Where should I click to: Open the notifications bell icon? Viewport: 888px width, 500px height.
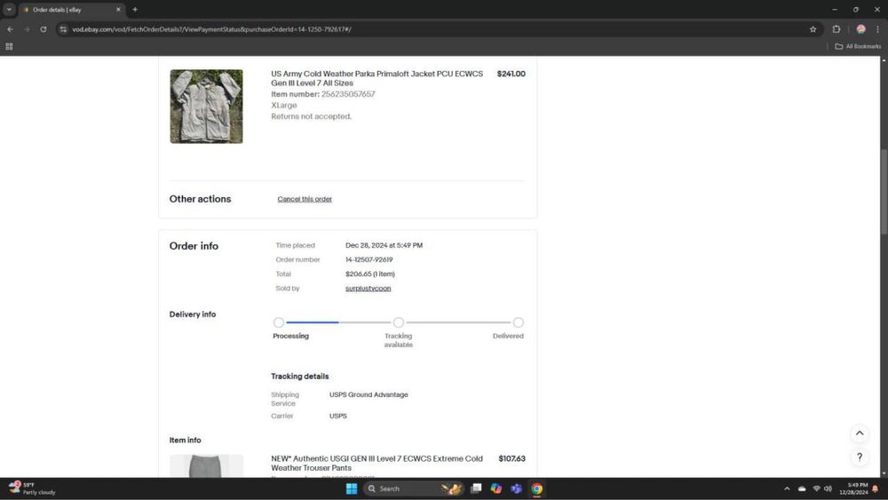click(876, 488)
